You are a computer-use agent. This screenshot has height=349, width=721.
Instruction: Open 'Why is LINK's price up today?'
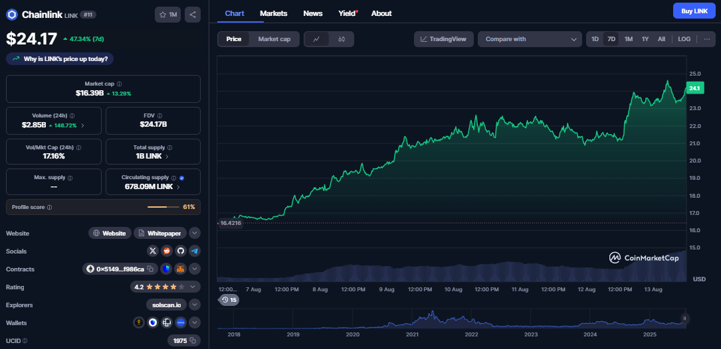[x=60, y=59]
